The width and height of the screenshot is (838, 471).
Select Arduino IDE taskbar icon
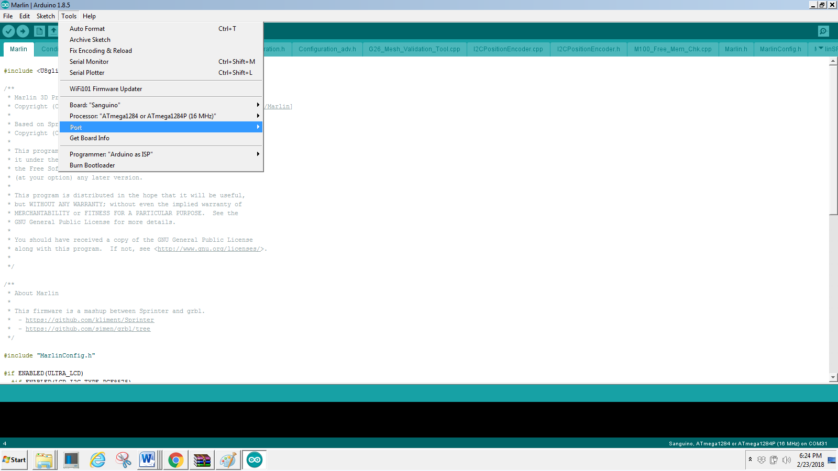pos(255,460)
